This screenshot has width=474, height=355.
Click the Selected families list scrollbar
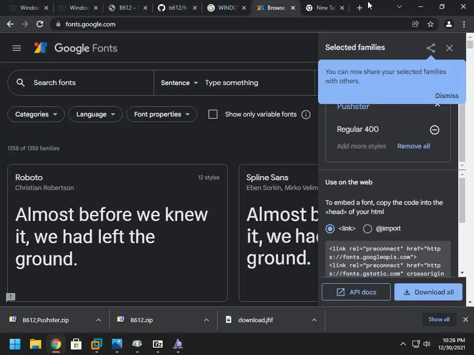point(462,132)
